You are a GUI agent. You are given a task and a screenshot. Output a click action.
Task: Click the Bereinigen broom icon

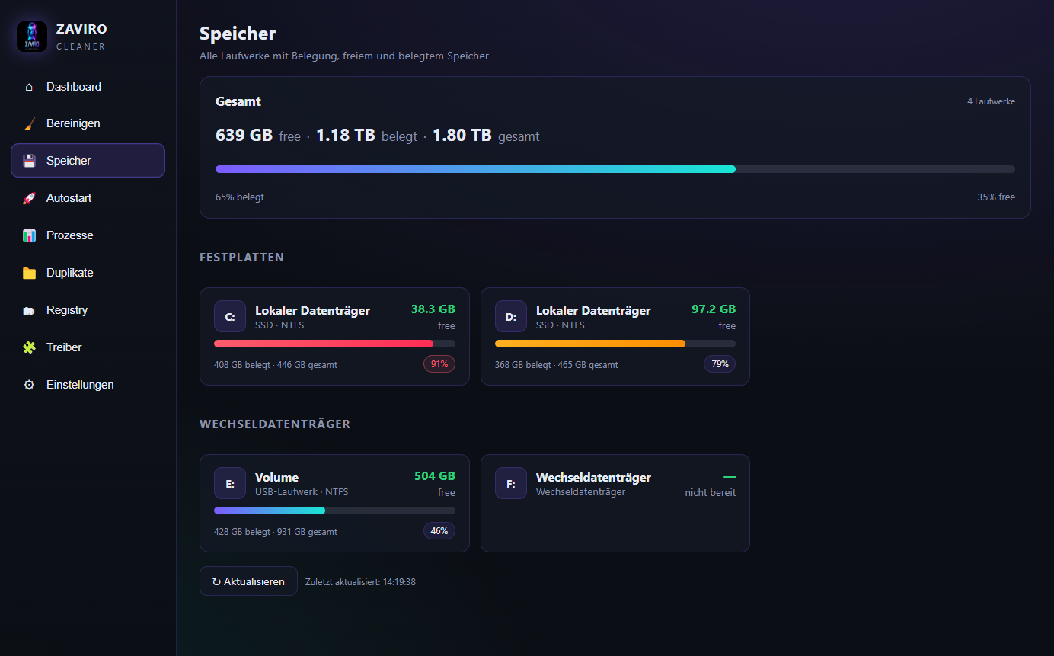pos(29,123)
